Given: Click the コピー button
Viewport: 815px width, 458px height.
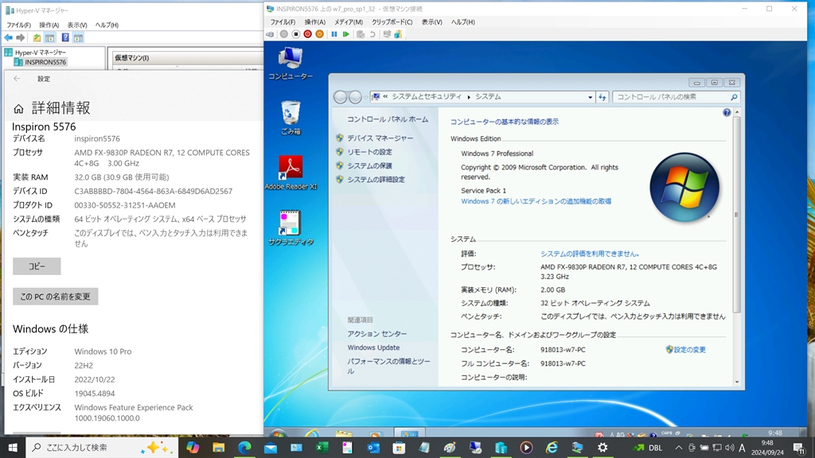Looking at the screenshot, I should pos(37,266).
